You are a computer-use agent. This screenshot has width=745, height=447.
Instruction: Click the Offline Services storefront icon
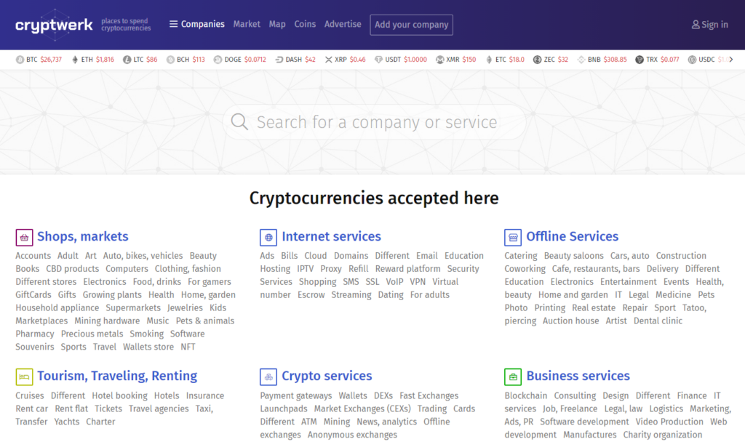click(513, 237)
